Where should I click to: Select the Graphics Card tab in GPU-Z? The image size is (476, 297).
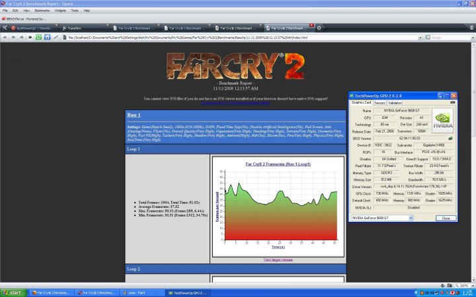(x=361, y=103)
